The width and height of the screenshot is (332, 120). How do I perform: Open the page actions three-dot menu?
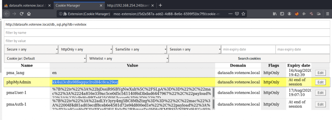(231, 14)
